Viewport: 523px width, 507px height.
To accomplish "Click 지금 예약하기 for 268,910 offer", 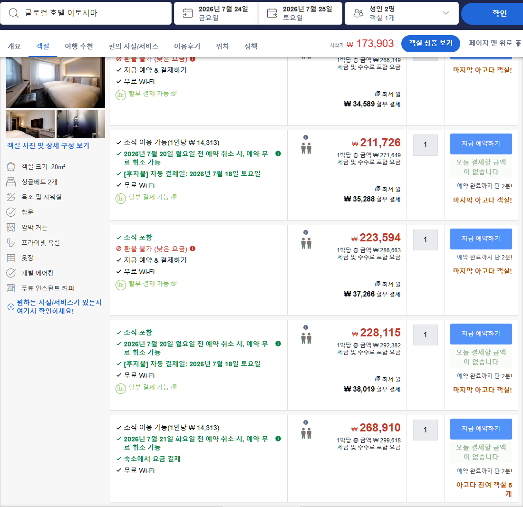I will (481, 429).
